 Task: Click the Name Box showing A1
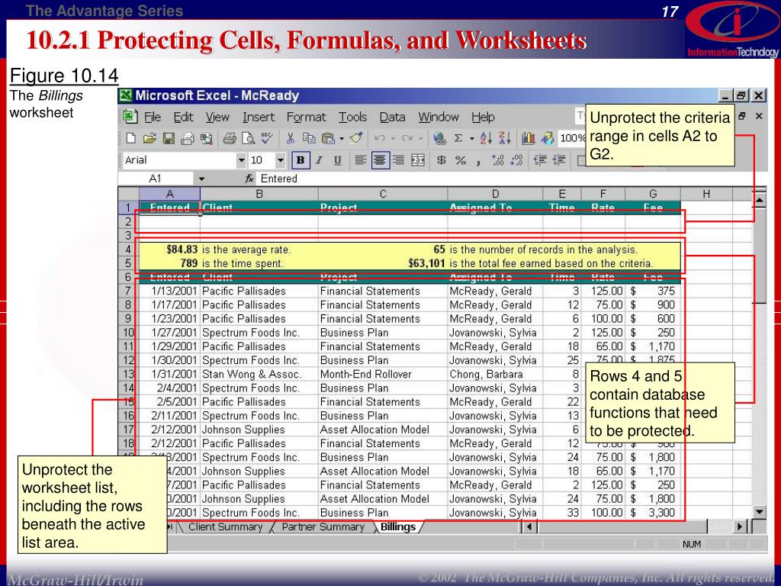coord(156,179)
